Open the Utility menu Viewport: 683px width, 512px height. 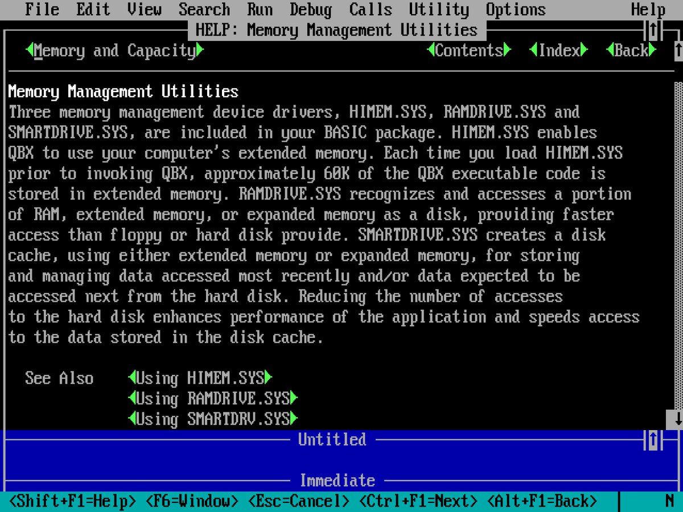pos(439,10)
